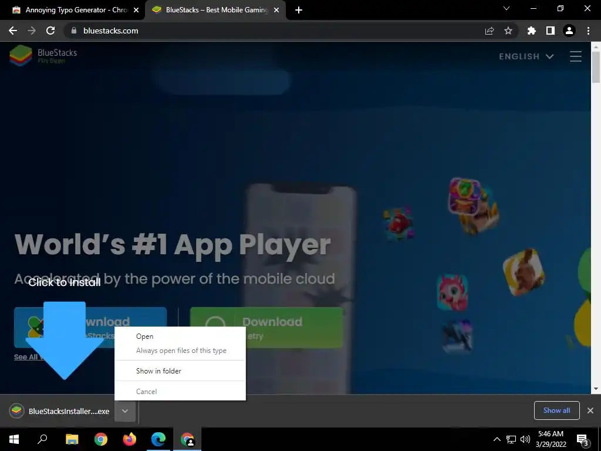
Task: Open File Explorer from taskbar
Action: 72,439
